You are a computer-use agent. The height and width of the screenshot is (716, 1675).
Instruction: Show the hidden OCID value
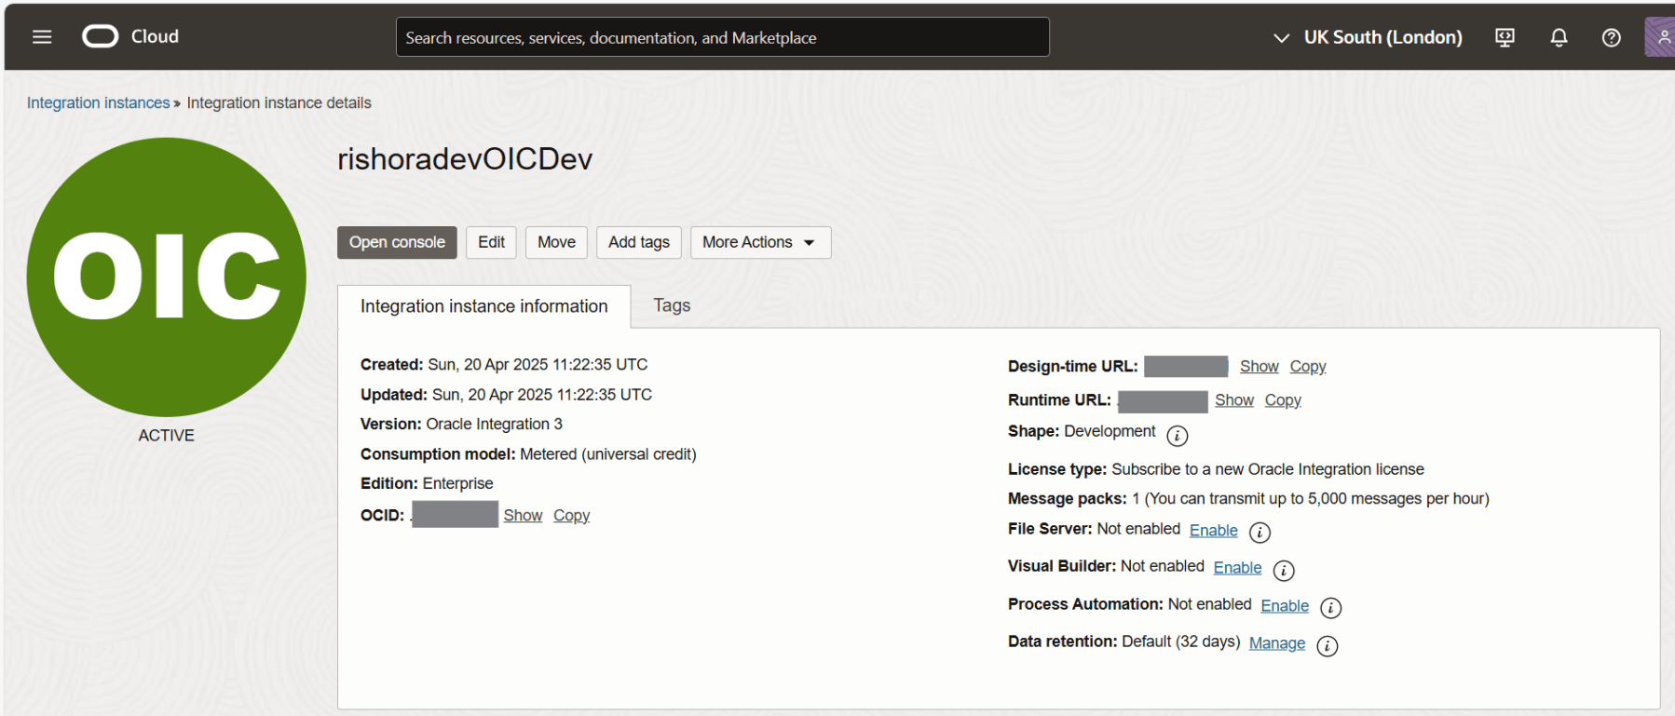tap(523, 516)
